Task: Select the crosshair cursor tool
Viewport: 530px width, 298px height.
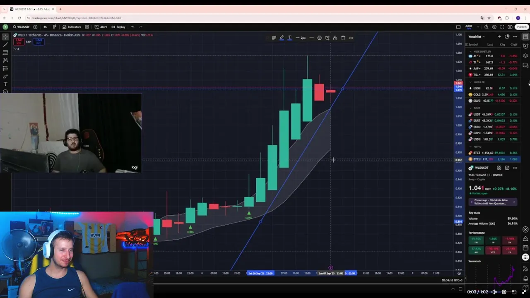Action: [5, 37]
